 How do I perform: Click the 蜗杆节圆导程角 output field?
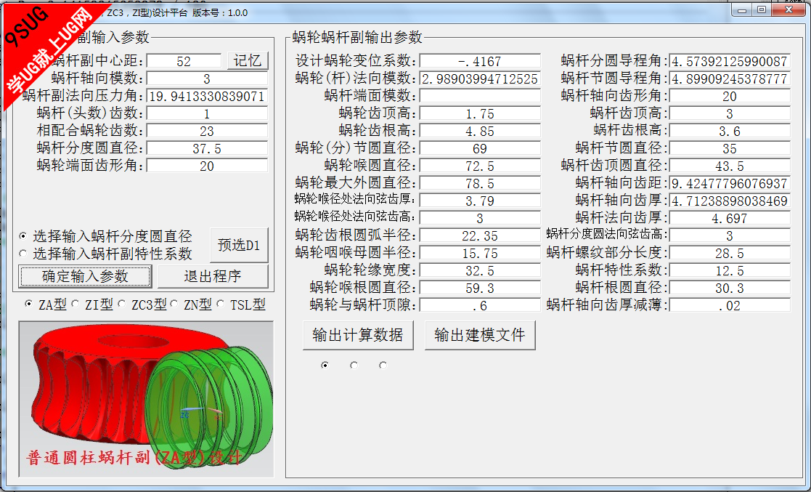point(730,78)
